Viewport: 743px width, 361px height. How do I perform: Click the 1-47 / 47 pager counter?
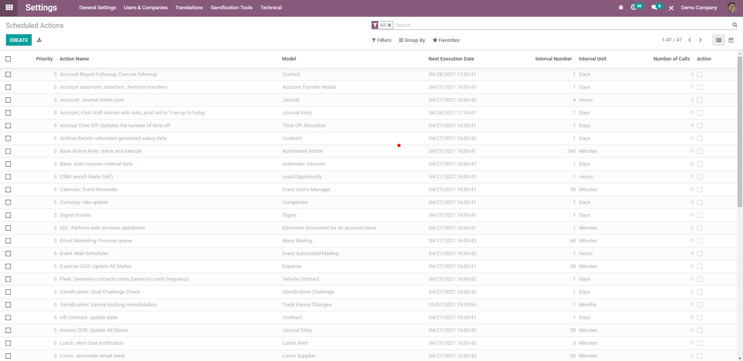[672, 40]
